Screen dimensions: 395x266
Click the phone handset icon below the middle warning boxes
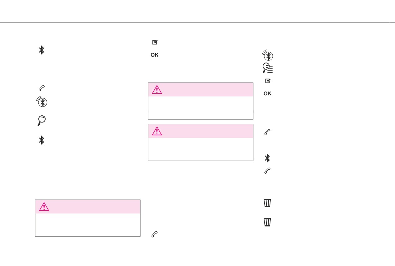155,234
